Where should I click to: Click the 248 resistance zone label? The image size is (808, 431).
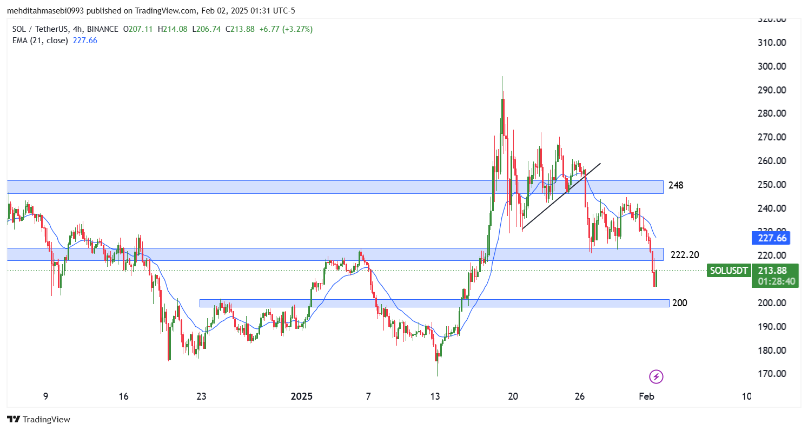675,185
